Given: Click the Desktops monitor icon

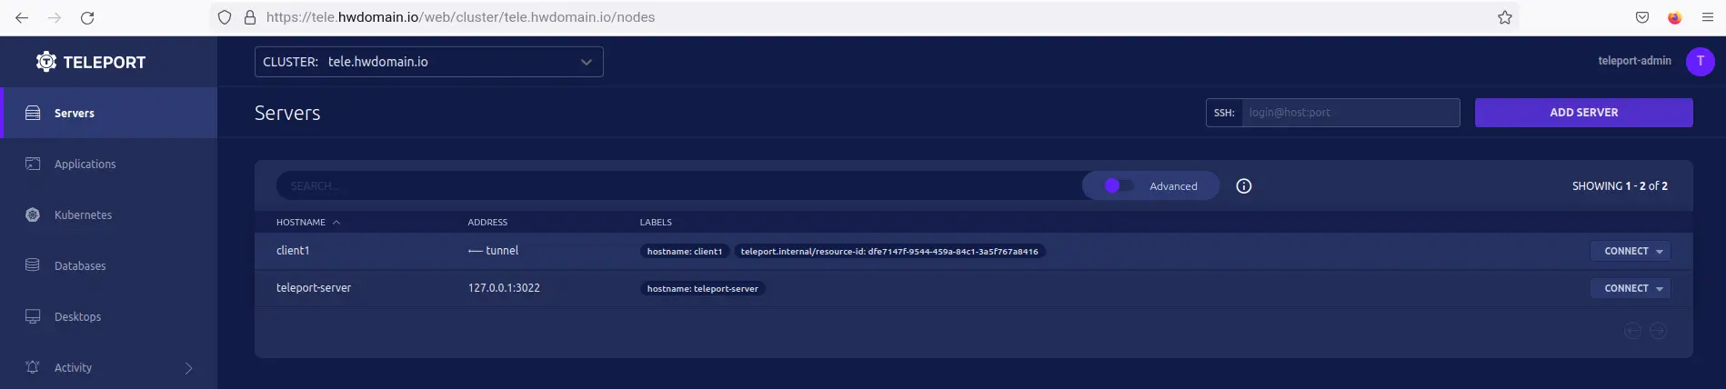Looking at the screenshot, I should (33, 316).
